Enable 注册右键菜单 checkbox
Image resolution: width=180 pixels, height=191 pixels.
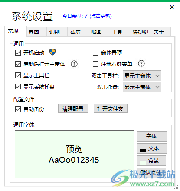click(95, 64)
